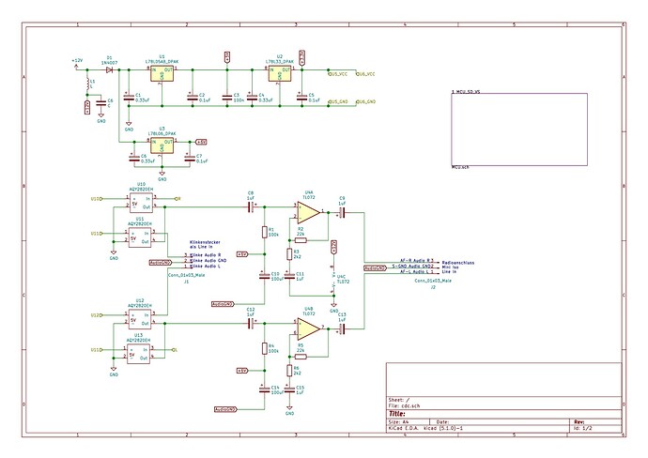648x458 pixels.
Task: Select resistor R5 22k symbol
Action: [301, 357]
